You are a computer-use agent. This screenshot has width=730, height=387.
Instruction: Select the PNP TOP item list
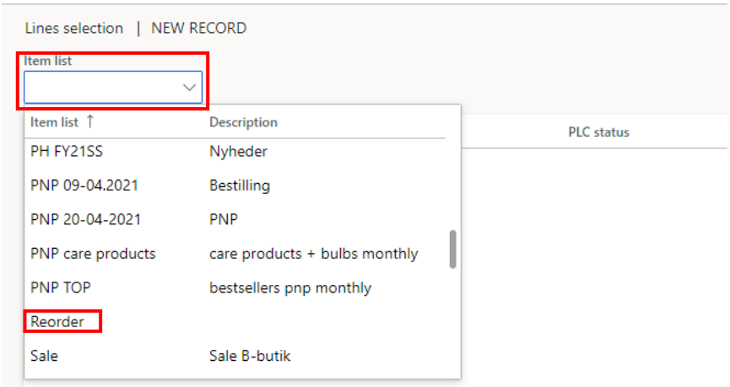tap(61, 288)
